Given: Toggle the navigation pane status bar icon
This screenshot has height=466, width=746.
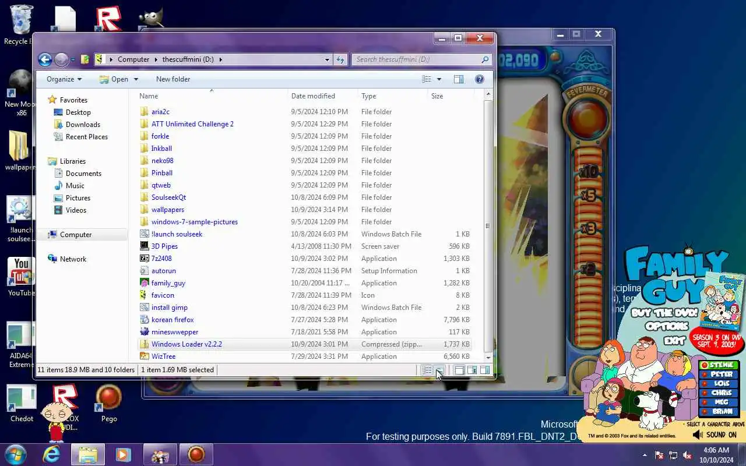Looking at the screenshot, I should click(459, 370).
